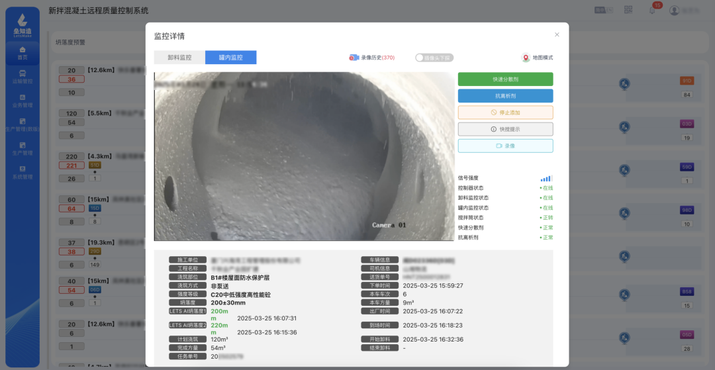The width and height of the screenshot is (715, 370).
Task: Open the 首页 home sidebar icon
Action: (x=23, y=54)
